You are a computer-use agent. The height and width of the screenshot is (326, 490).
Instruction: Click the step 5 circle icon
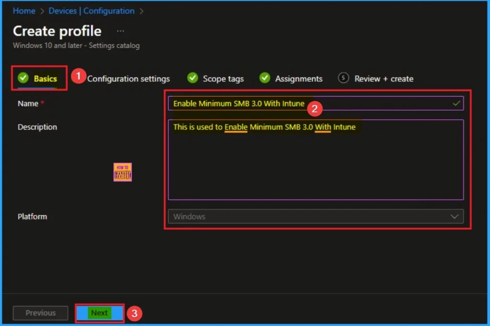pos(343,78)
